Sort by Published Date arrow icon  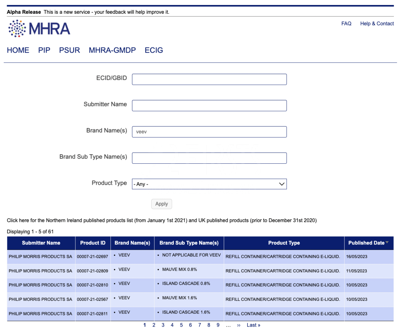(x=387, y=242)
